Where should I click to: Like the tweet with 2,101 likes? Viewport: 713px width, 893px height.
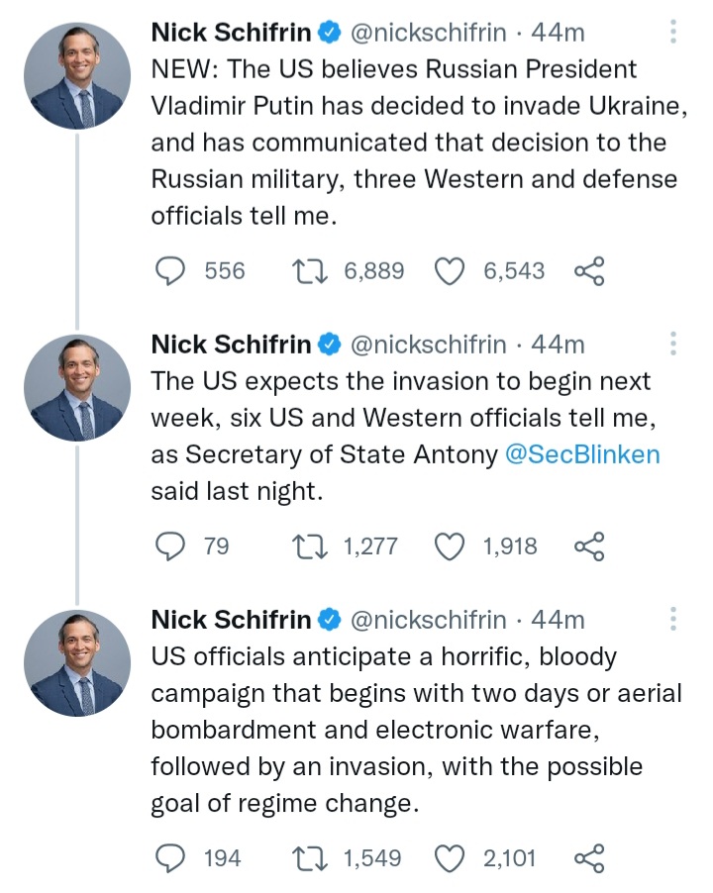(451, 857)
